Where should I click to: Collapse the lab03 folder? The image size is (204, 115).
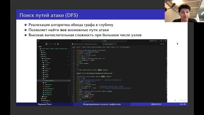(x=40, y=57)
